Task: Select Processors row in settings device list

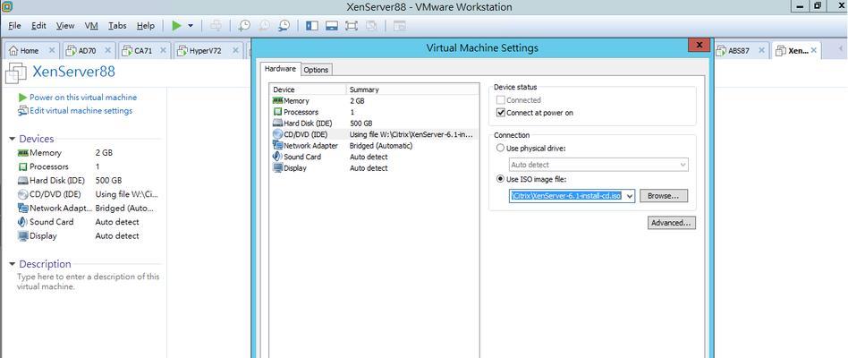Action: click(x=374, y=112)
